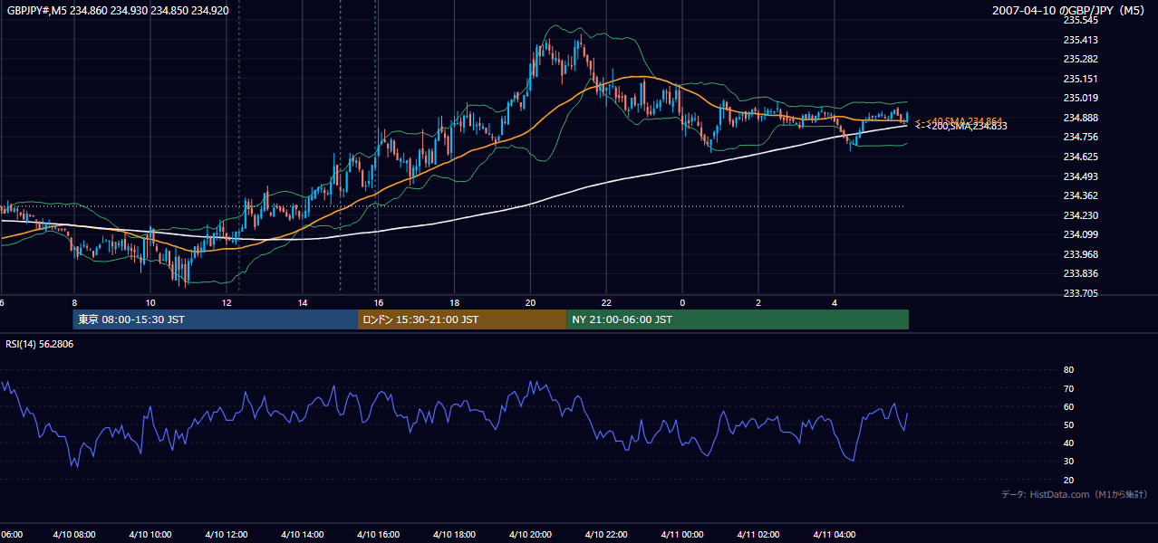Click hour tick 0 on the price chart axis
1158x543 pixels.
click(x=682, y=302)
